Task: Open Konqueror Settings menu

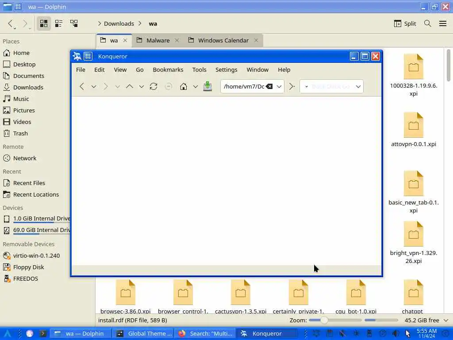Action: pyautogui.click(x=226, y=70)
